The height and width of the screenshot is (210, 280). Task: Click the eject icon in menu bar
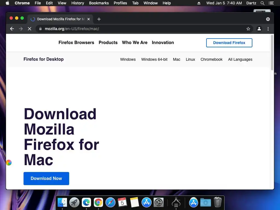[199, 3]
